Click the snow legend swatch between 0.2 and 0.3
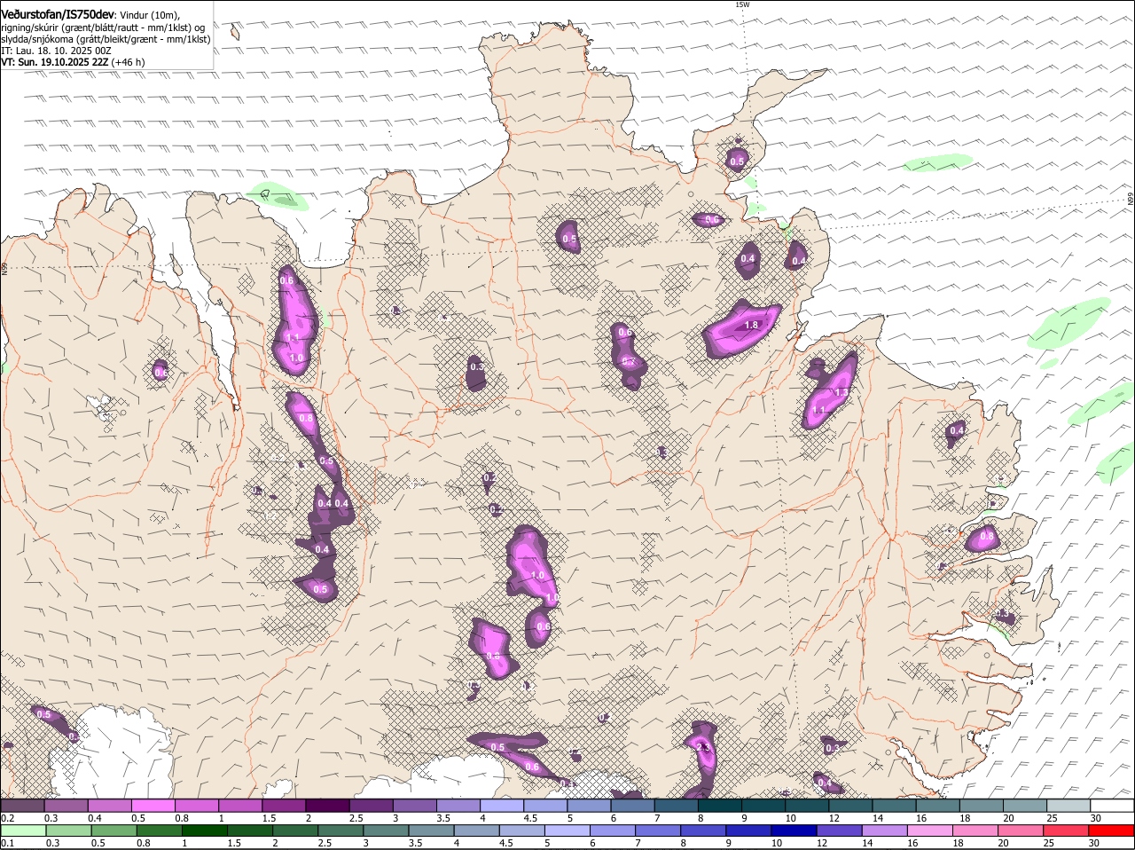The height and width of the screenshot is (850, 1135). [22, 806]
